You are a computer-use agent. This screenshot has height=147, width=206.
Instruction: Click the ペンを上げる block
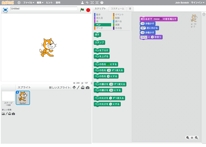pos(102,56)
